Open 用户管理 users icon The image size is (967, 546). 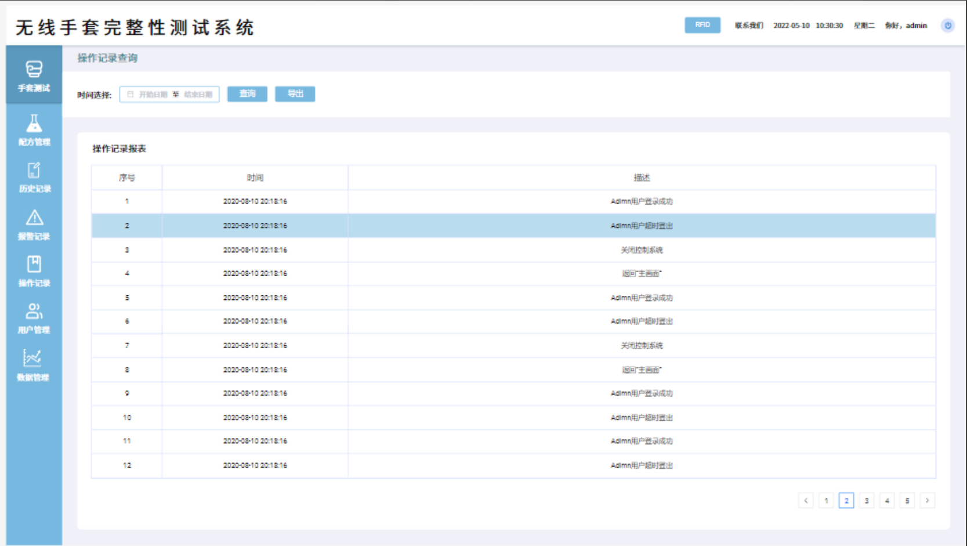click(34, 312)
